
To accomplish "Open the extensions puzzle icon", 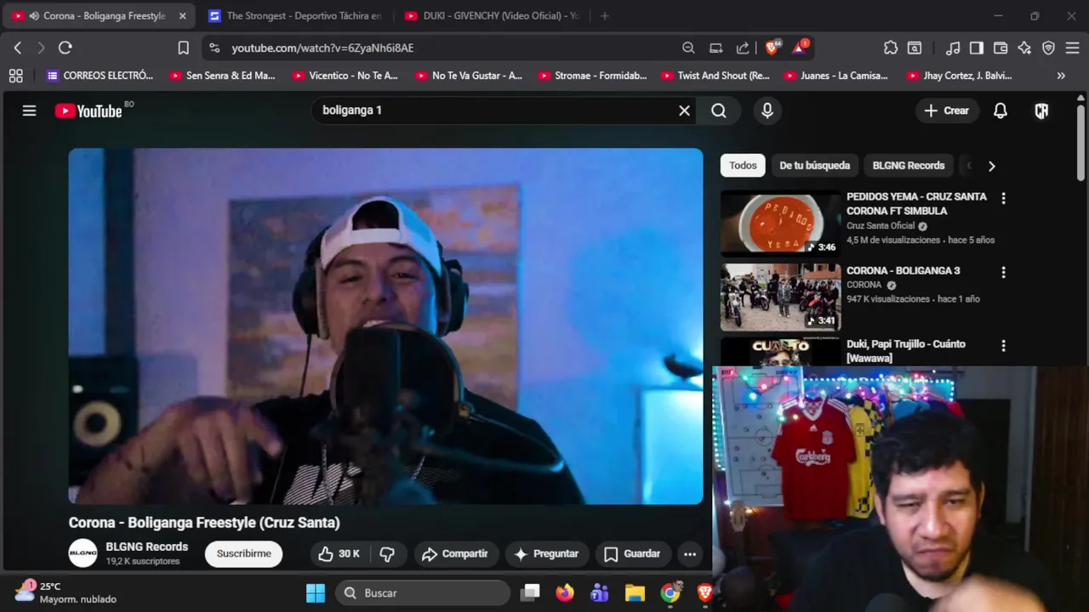I will tap(891, 48).
